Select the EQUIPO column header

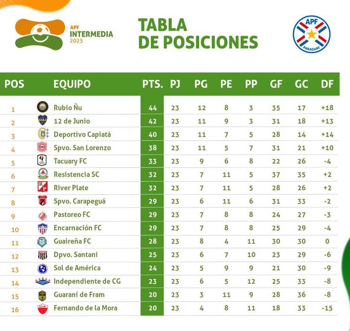[72, 84]
